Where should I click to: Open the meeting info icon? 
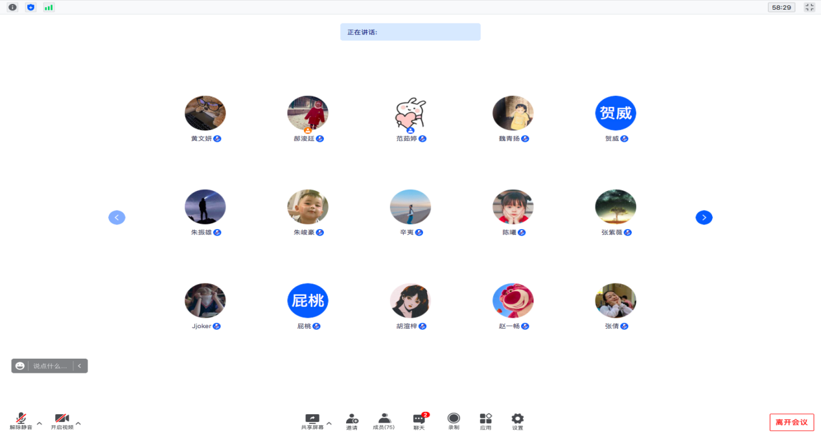(x=12, y=7)
